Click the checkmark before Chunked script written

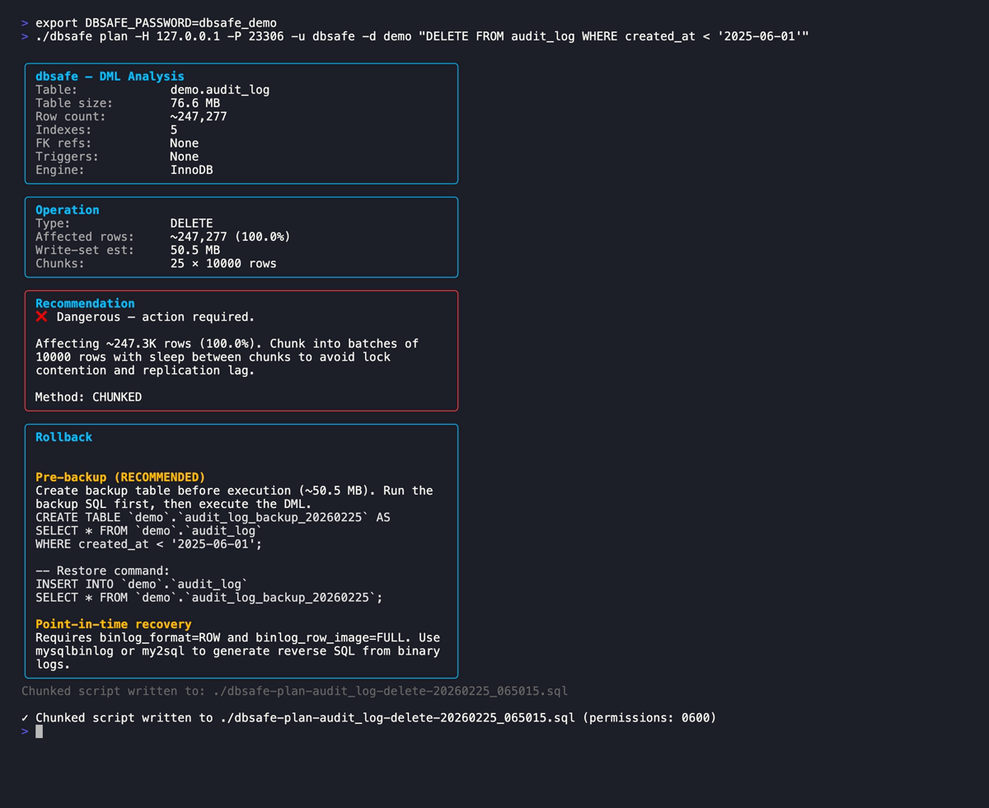pyautogui.click(x=25, y=717)
